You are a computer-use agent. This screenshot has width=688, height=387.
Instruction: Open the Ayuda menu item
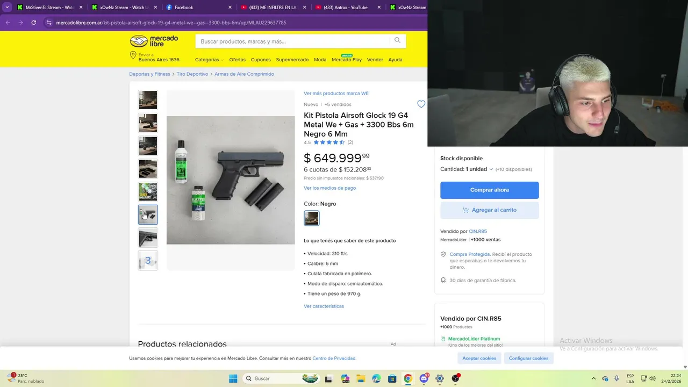(395, 60)
